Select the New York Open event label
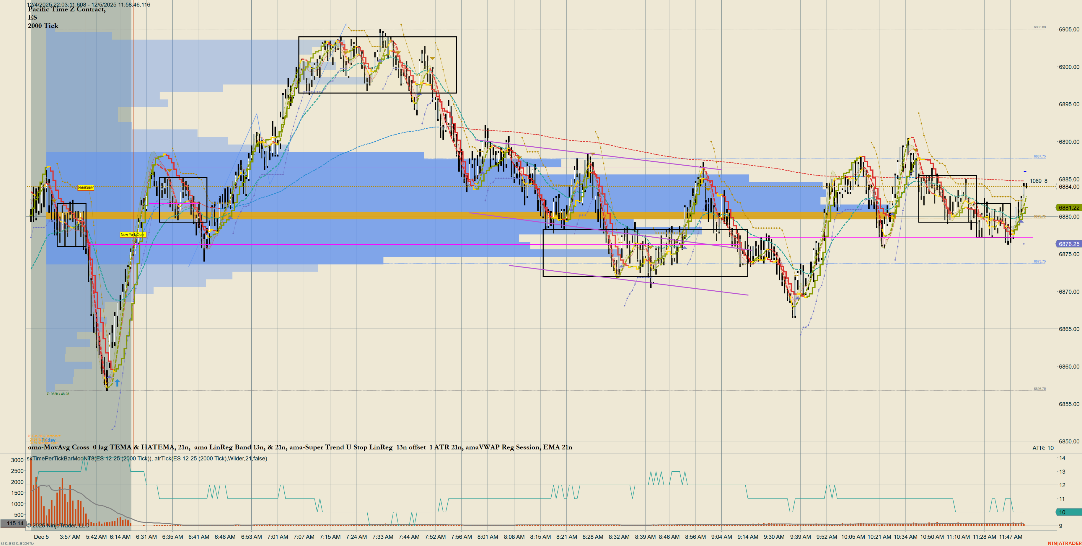Screen dimensions: 1082x546 coord(133,235)
